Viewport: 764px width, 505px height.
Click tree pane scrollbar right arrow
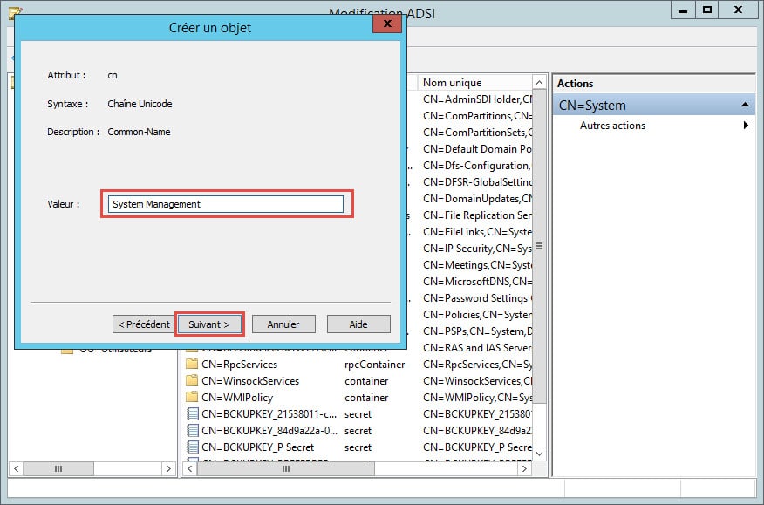pos(168,468)
